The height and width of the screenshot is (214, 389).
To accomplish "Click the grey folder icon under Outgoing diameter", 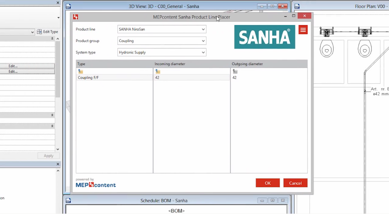I will click(235, 71).
